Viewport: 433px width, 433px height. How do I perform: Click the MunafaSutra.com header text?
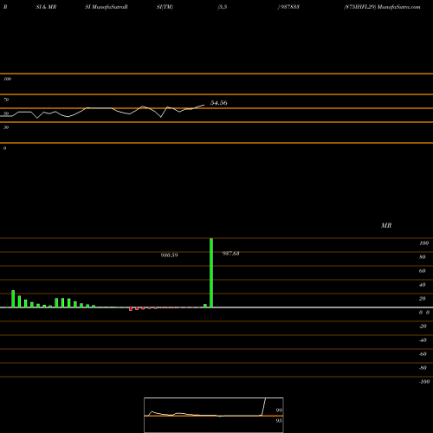tap(398, 7)
